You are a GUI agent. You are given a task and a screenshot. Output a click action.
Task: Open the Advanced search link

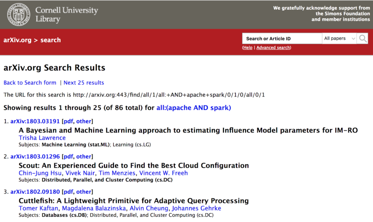pos(273,48)
